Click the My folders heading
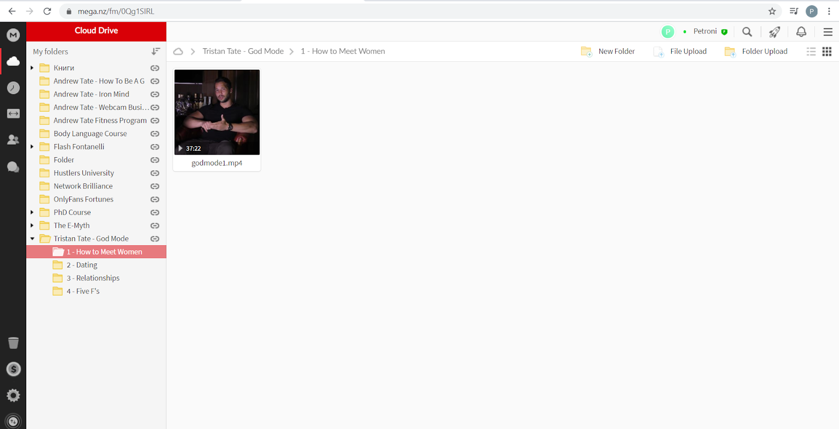839x429 pixels. click(50, 51)
